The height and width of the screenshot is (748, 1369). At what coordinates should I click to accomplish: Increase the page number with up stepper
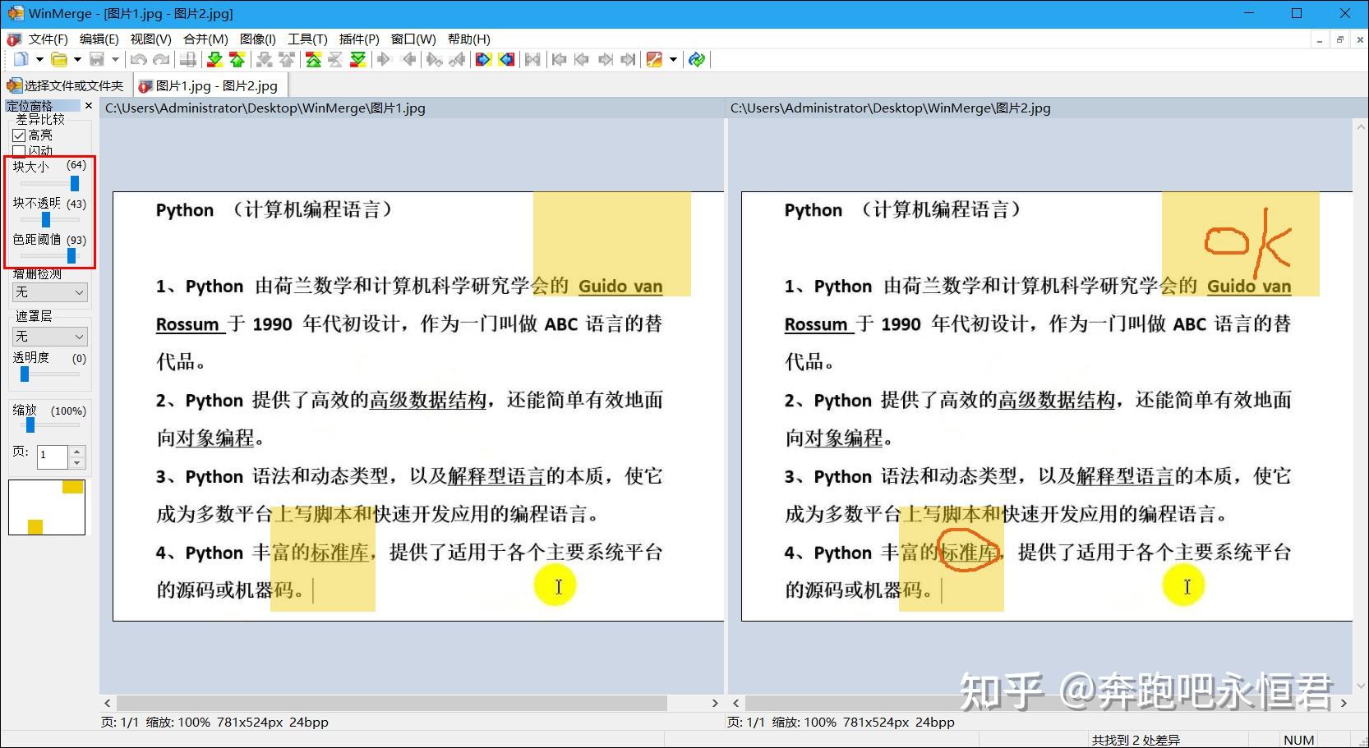coord(77,451)
